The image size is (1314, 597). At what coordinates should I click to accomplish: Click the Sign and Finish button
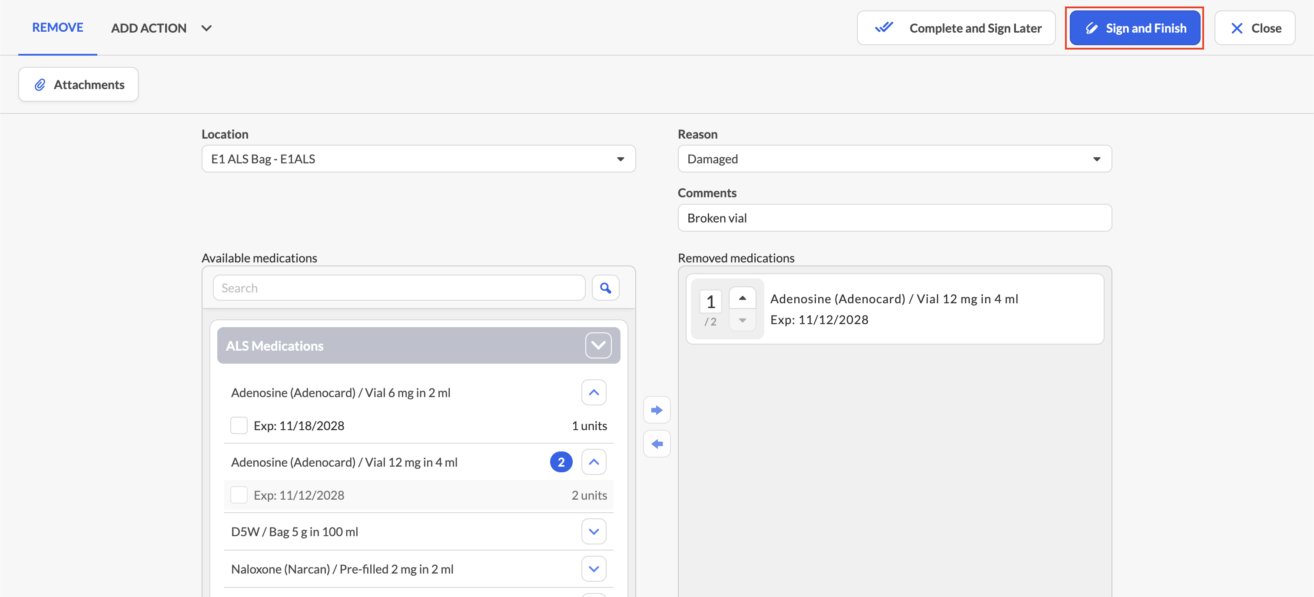tap(1135, 28)
